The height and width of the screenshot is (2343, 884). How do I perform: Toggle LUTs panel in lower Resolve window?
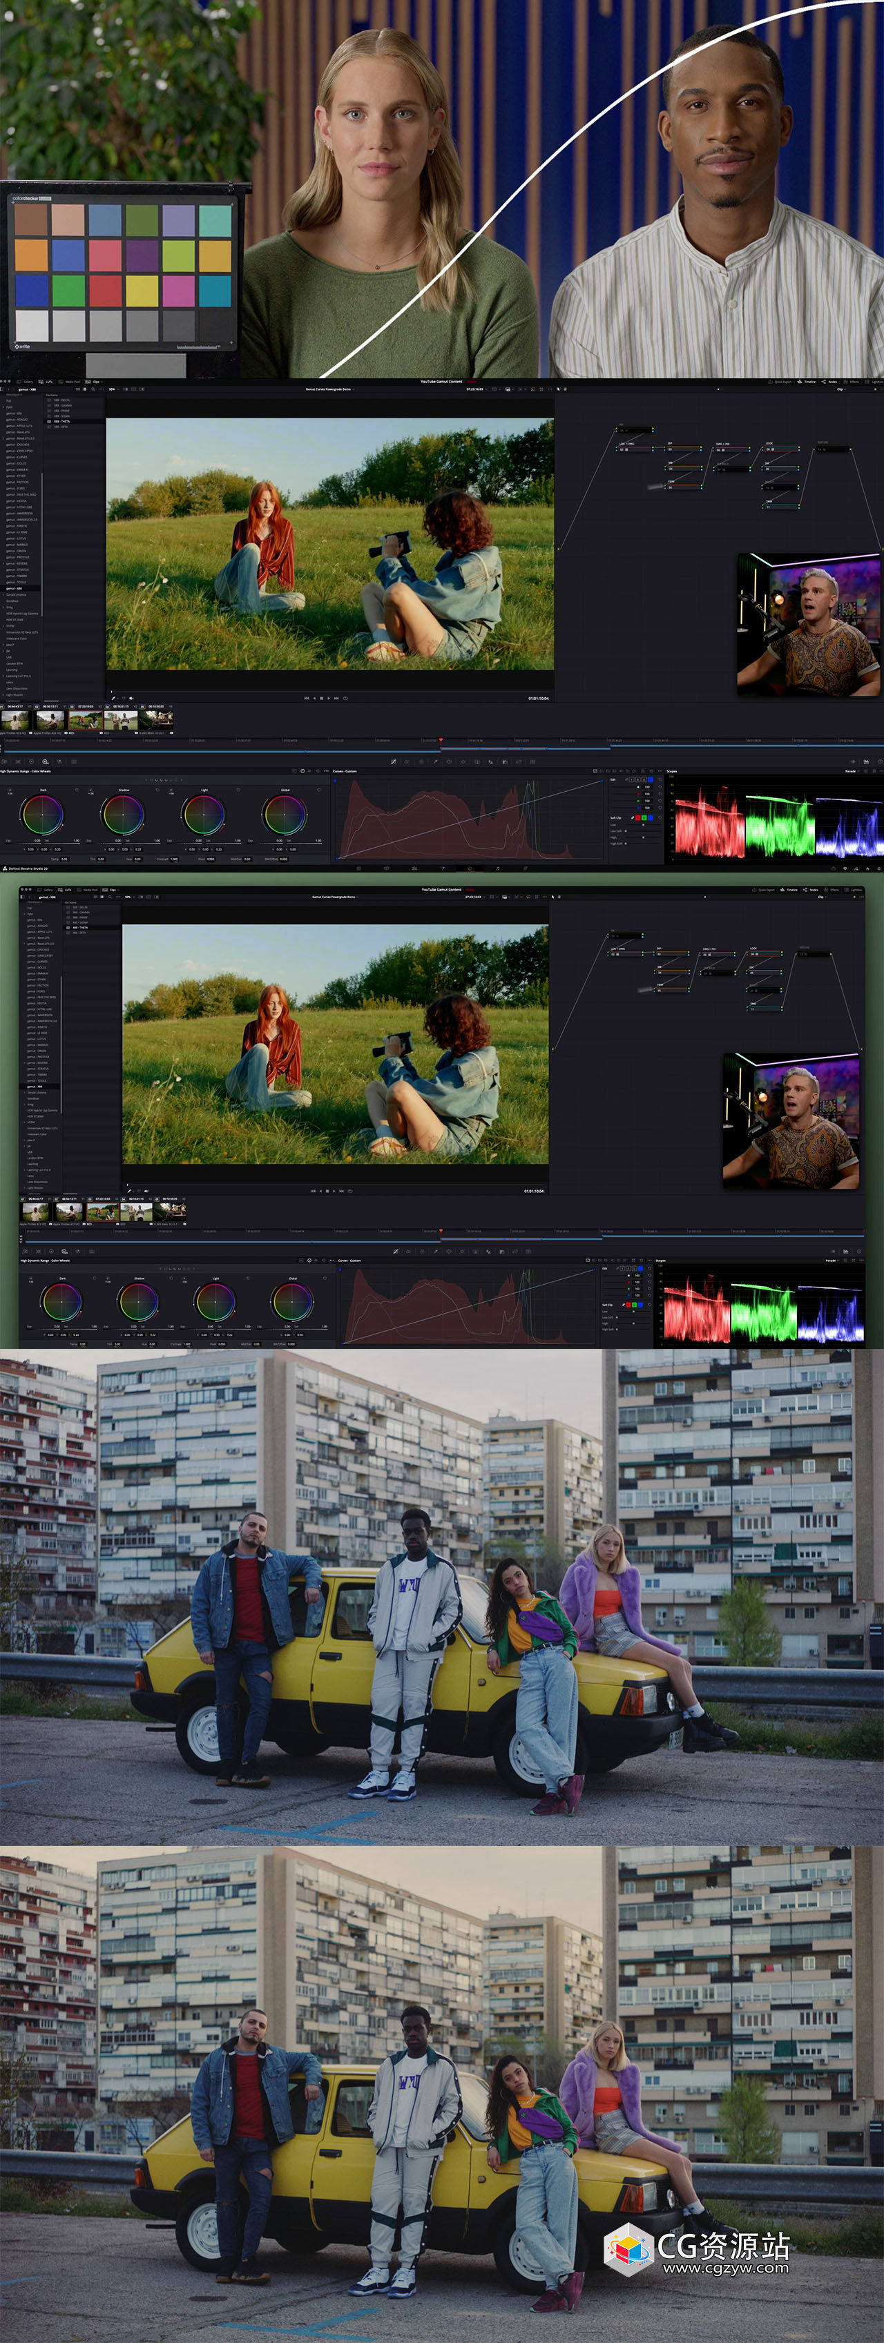click(64, 890)
